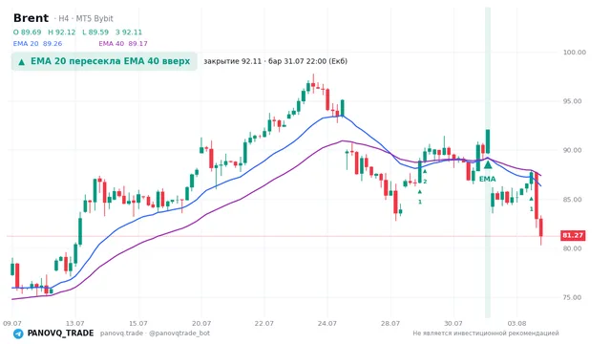Image resolution: width=611 pixels, height=344 pixels.
Task: Click the 'EMA 20 89.26' legend entry
Action: pos(37,43)
